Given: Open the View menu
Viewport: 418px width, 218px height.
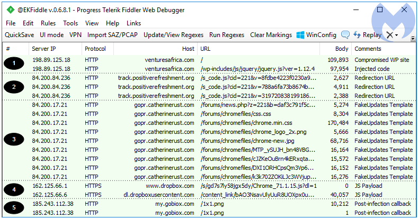Looking at the screenshot, I should [x=92, y=23].
